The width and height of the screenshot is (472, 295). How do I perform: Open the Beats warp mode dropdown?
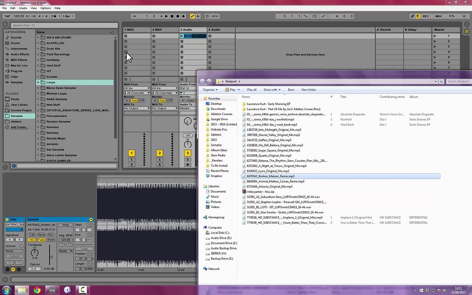pyautogui.click(x=65, y=251)
